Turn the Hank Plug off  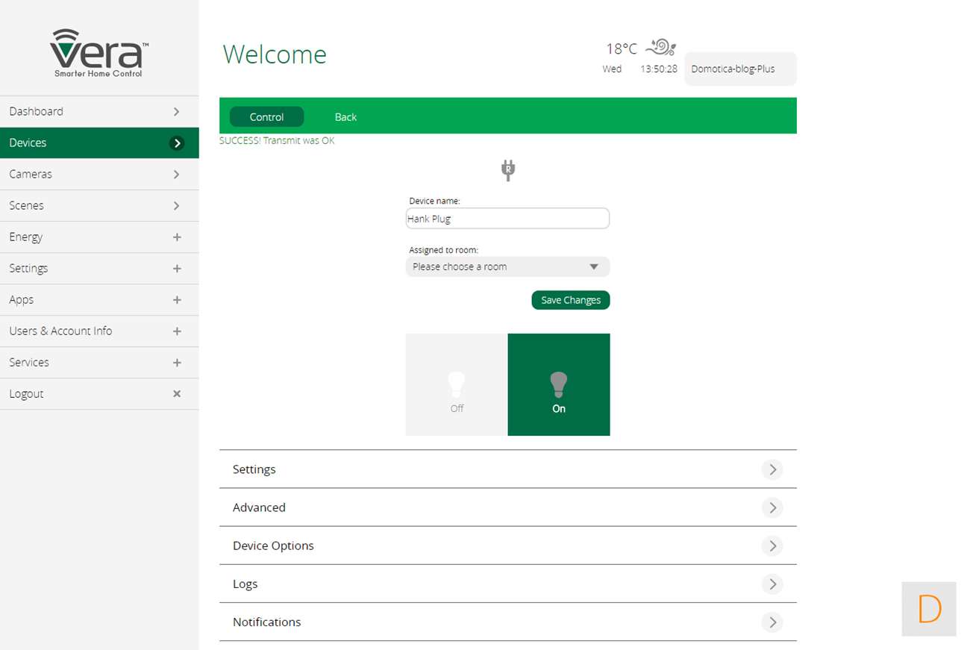click(457, 384)
